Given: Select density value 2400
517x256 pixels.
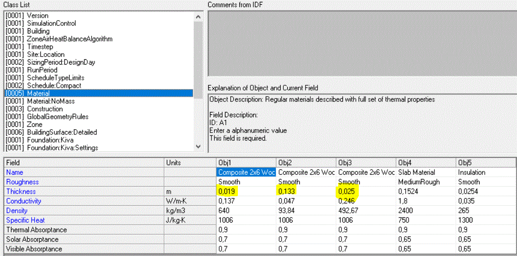Looking at the screenshot, I should coord(426,211).
